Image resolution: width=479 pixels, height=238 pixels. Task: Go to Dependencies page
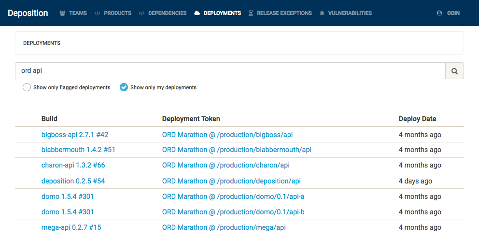(x=163, y=13)
